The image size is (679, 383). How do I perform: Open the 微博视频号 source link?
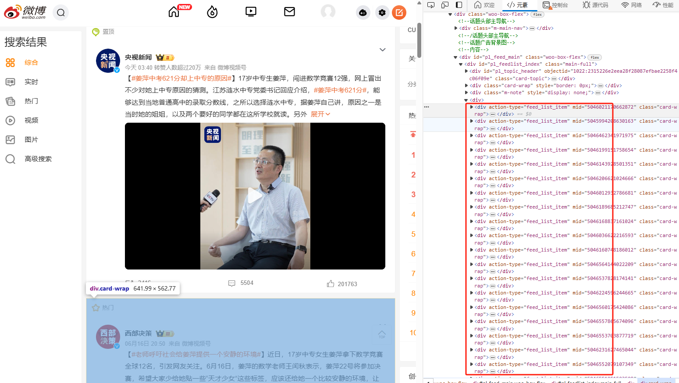[x=232, y=67]
